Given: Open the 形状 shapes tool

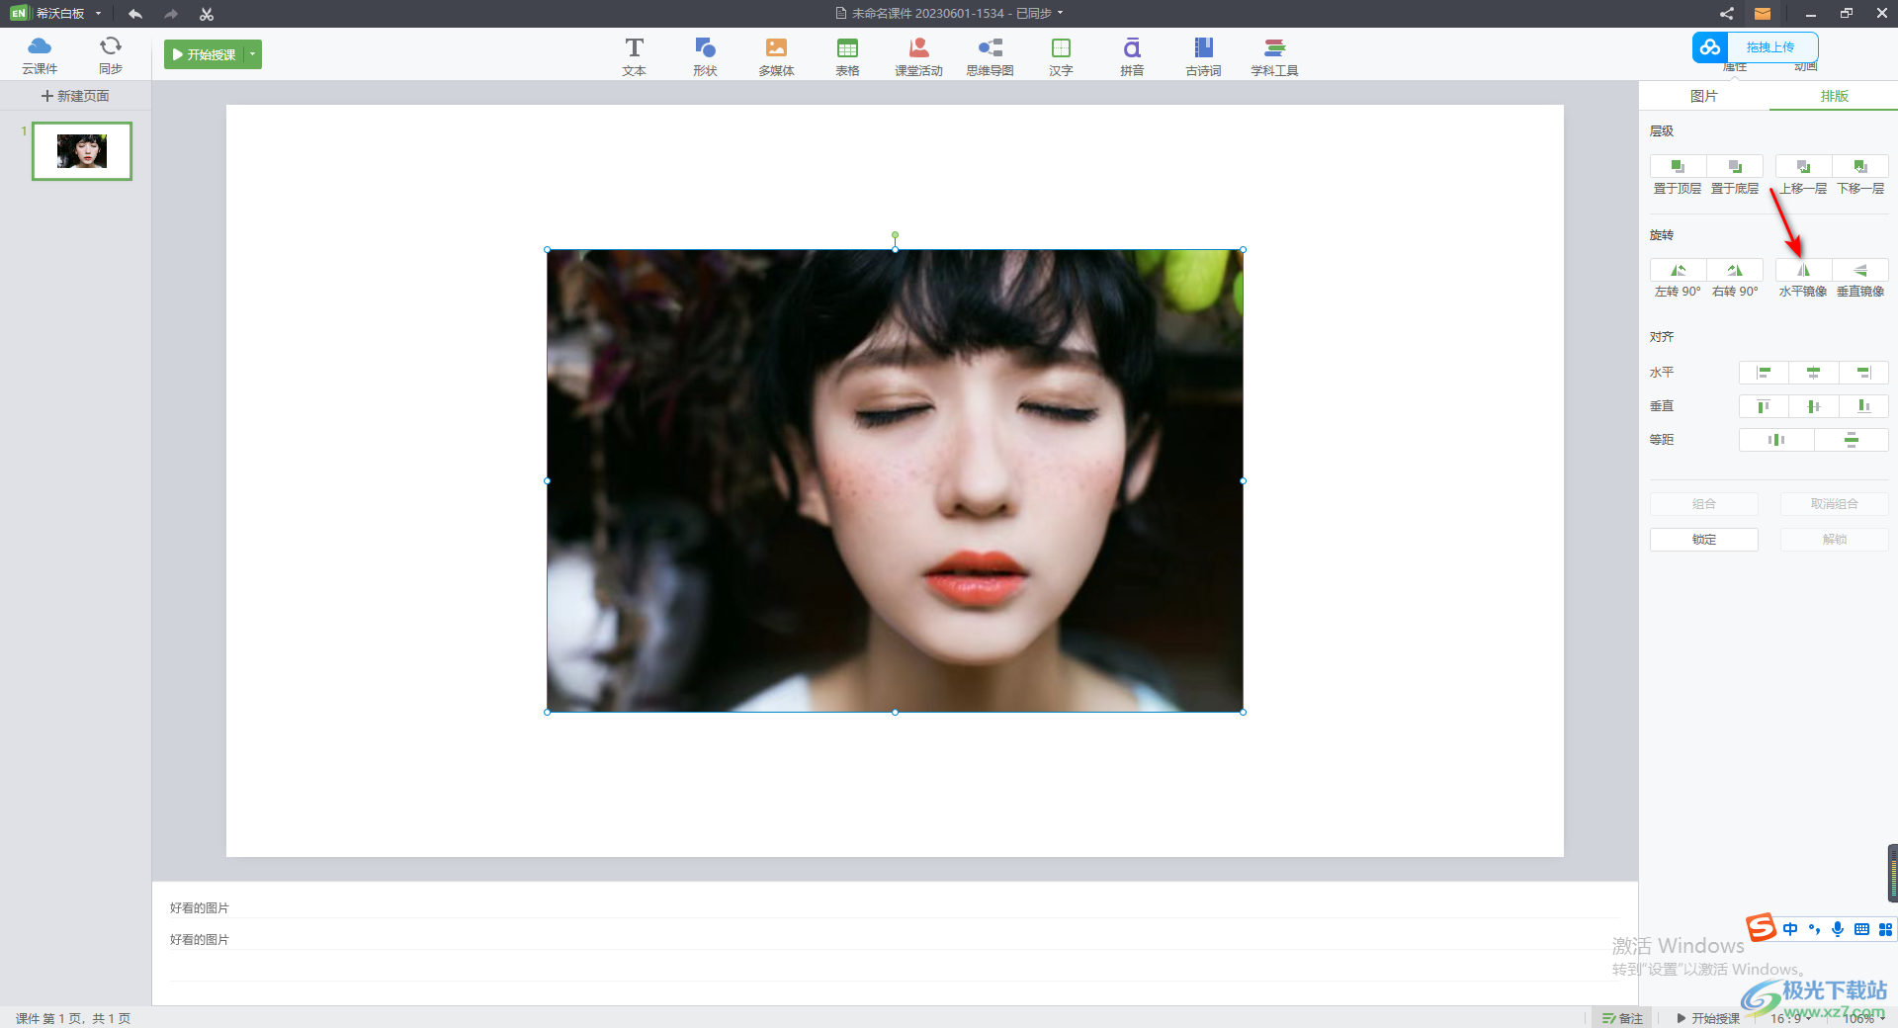Looking at the screenshot, I should point(705,56).
